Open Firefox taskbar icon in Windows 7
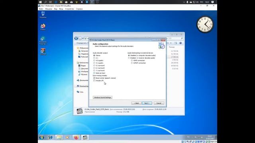 click(76, 137)
